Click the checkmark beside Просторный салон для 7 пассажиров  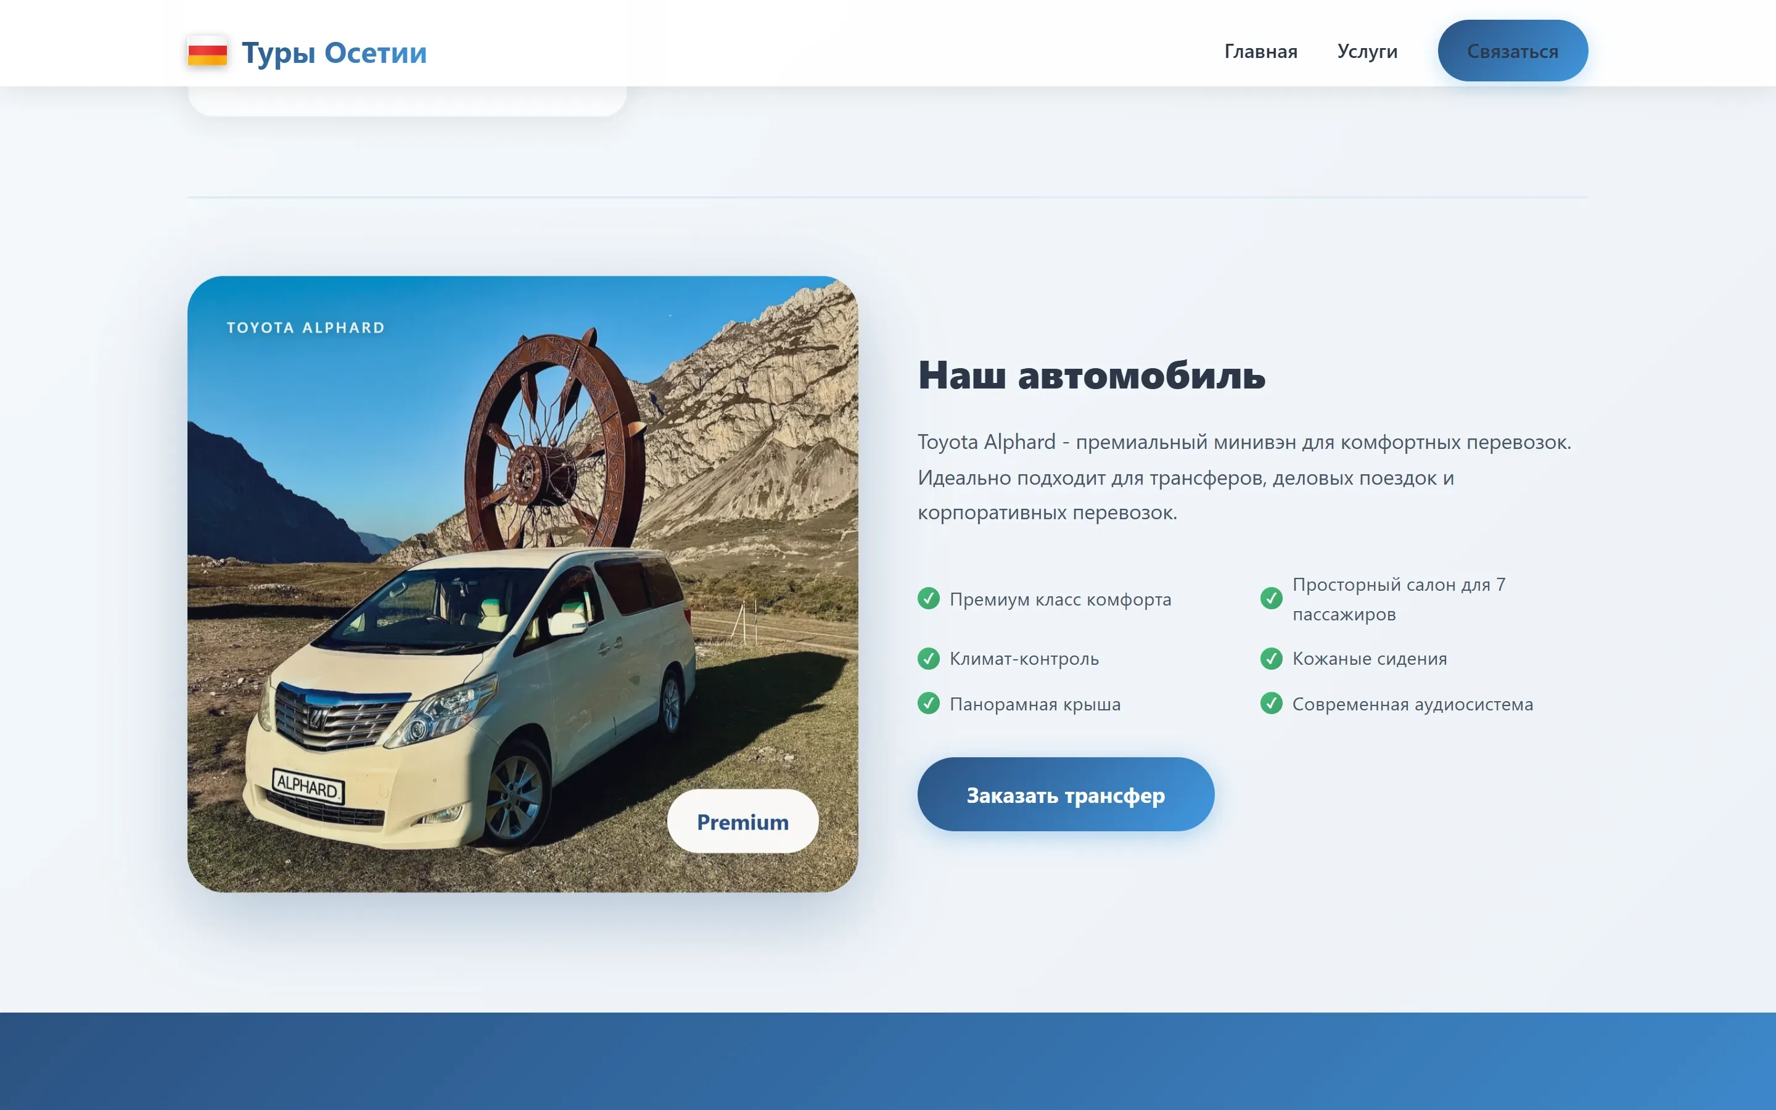[1271, 598]
